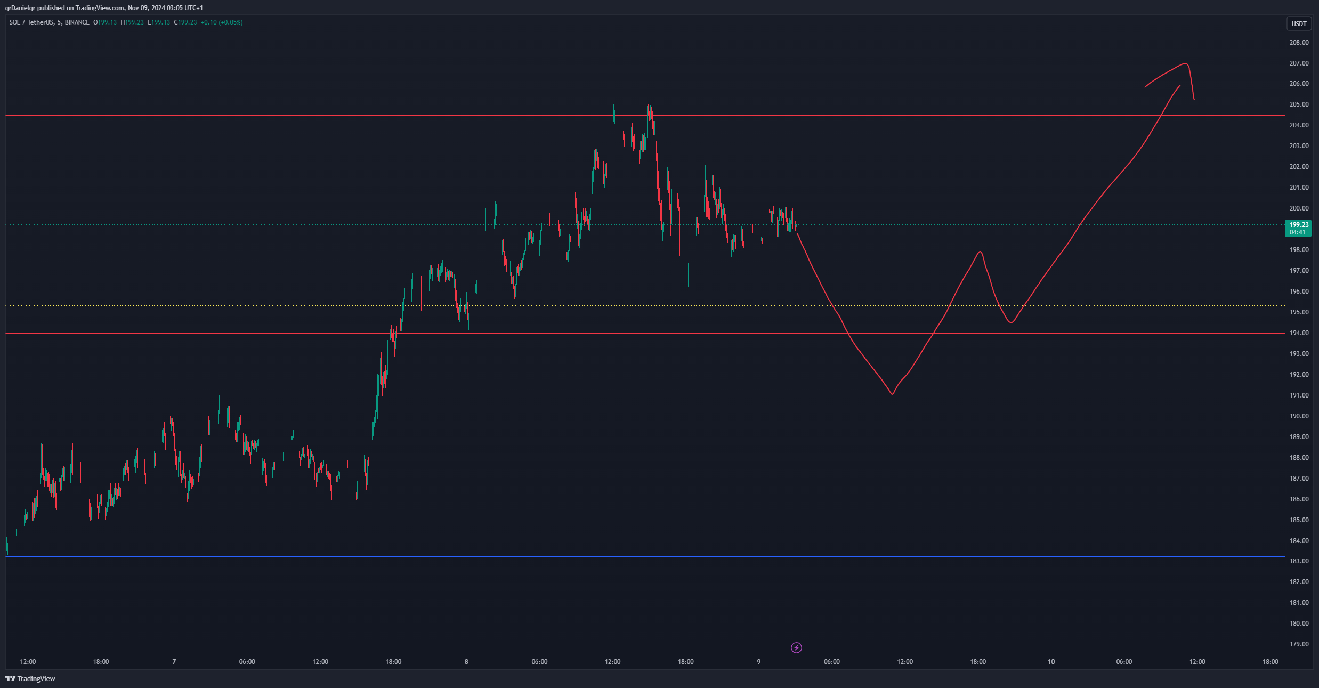Viewport: 1319px width, 688px height.
Task: Click the qrDanielqr published header text
Action: (x=104, y=8)
